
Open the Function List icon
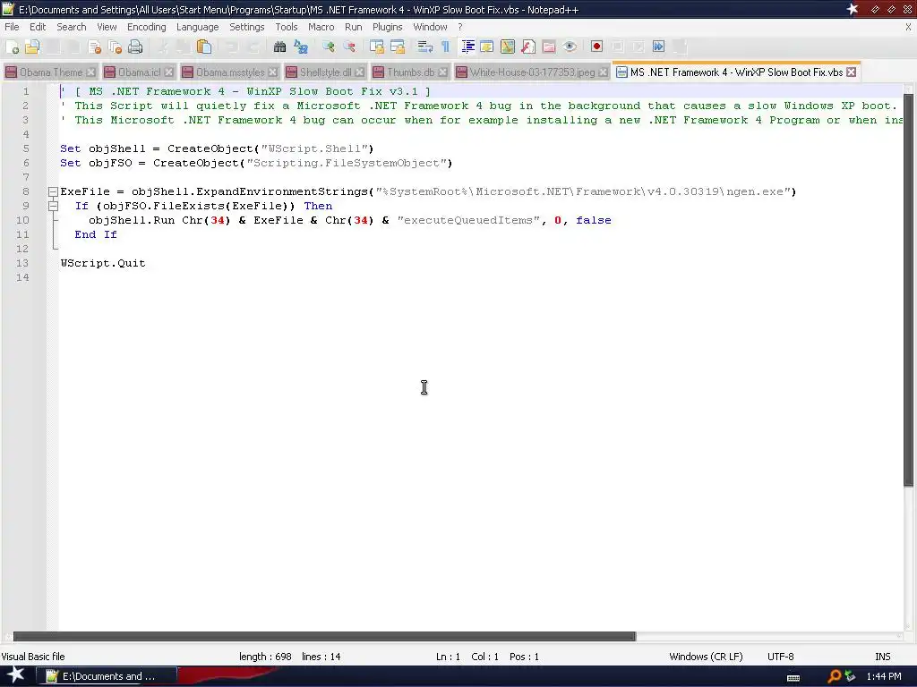click(x=528, y=47)
